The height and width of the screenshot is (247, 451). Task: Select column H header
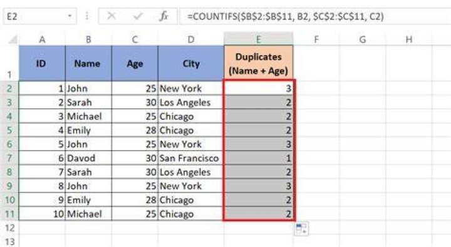pyautogui.click(x=408, y=39)
